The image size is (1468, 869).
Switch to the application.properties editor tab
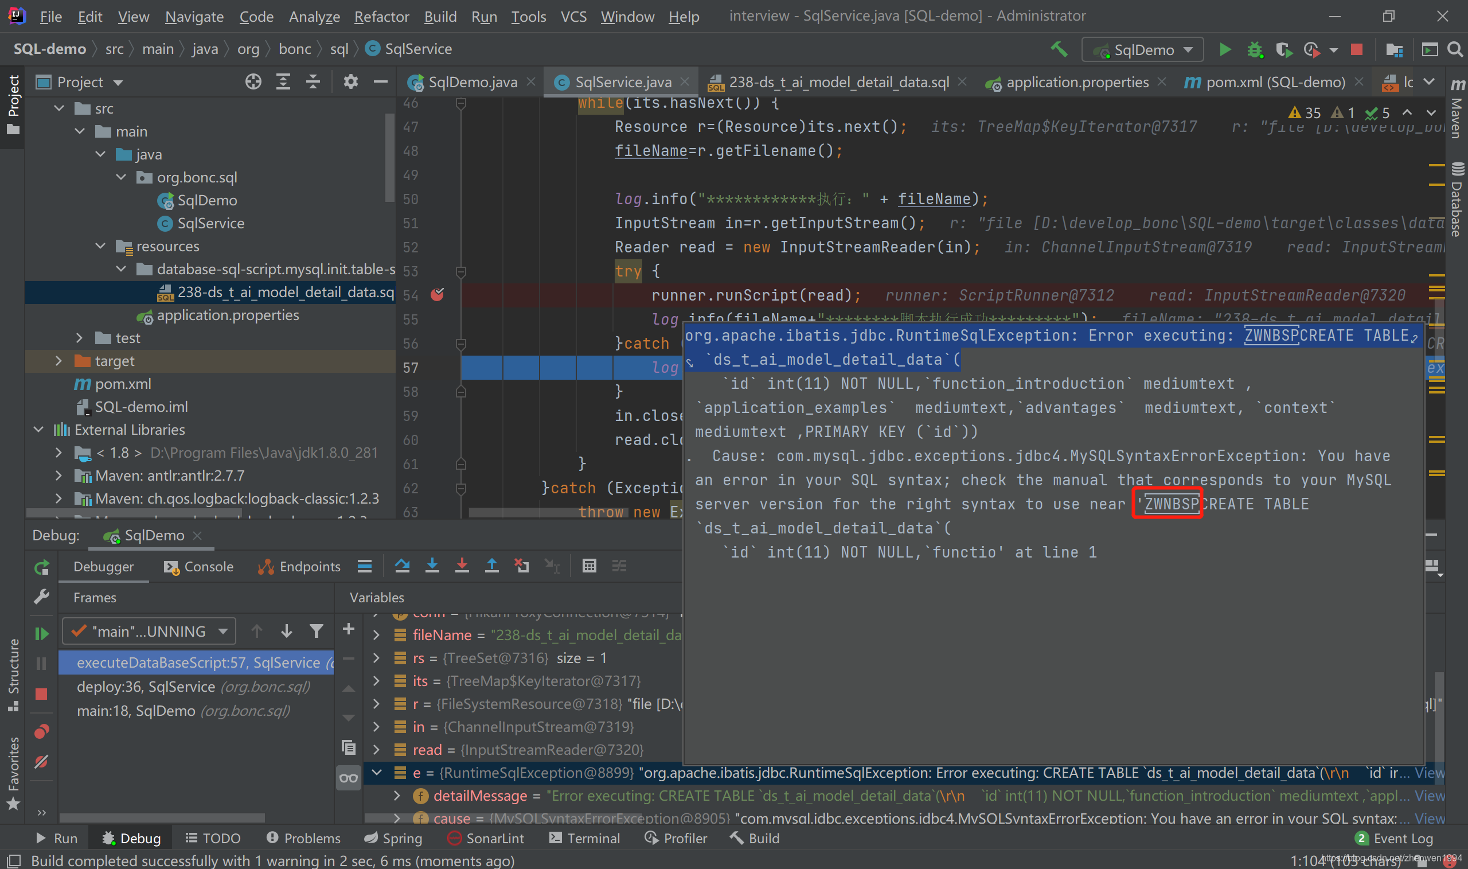click(x=1076, y=82)
